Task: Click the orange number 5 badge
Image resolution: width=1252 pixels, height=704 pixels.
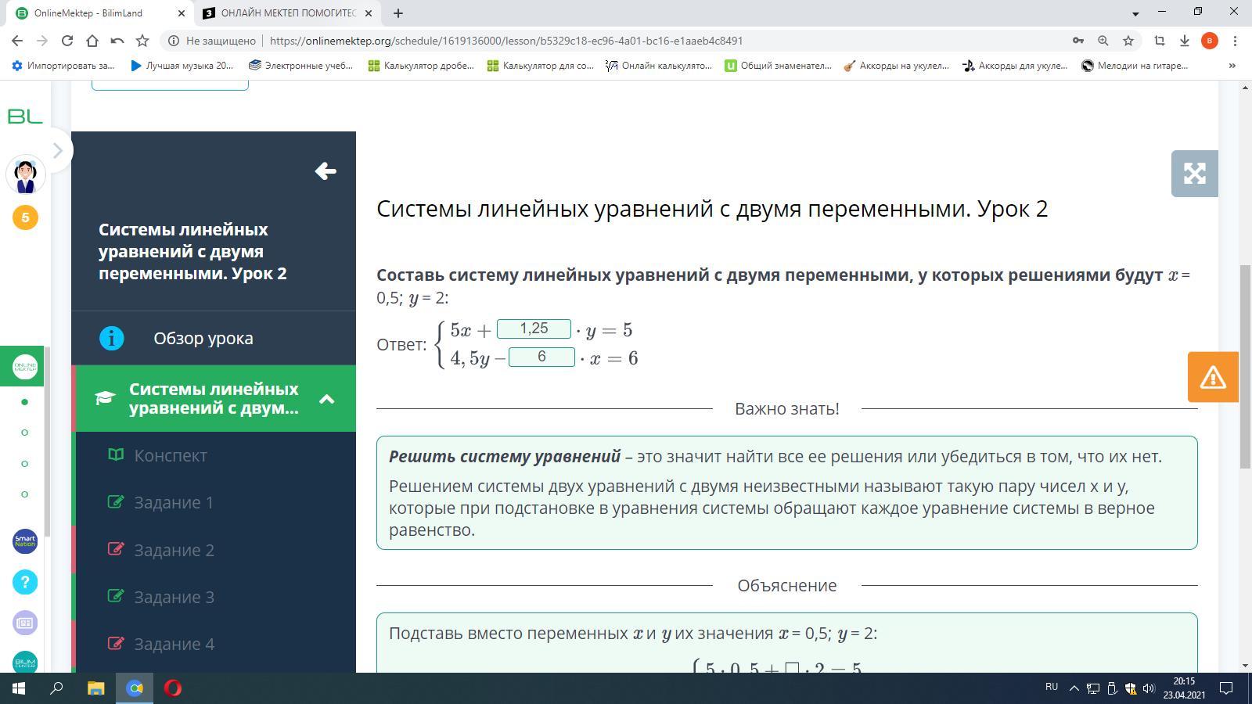Action: click(x=25, y=217)
